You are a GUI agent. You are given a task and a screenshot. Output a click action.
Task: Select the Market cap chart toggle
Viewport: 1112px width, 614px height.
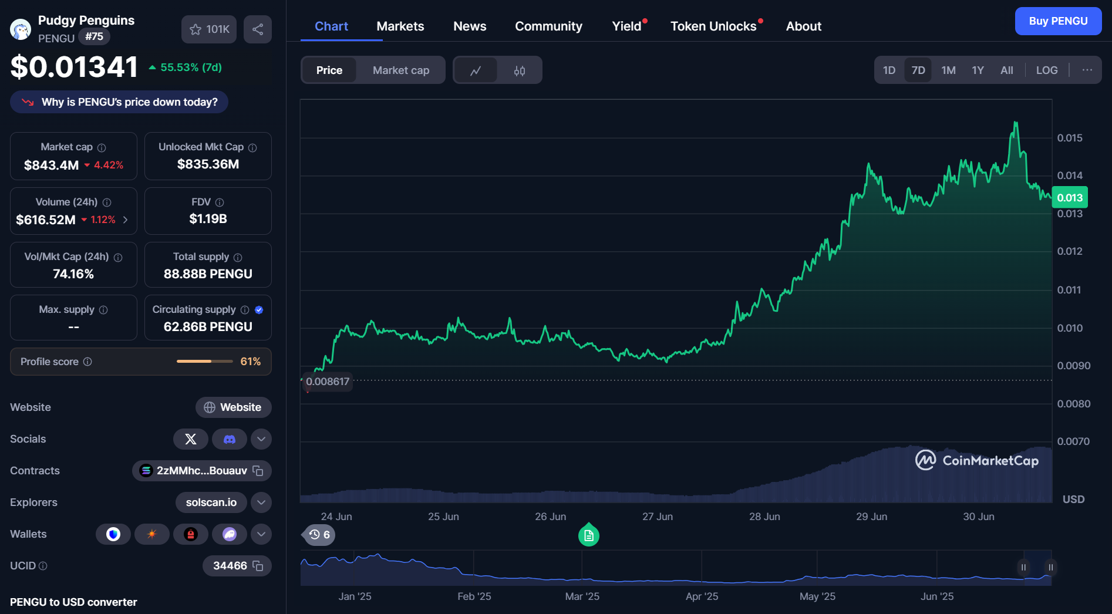[401, 70]
